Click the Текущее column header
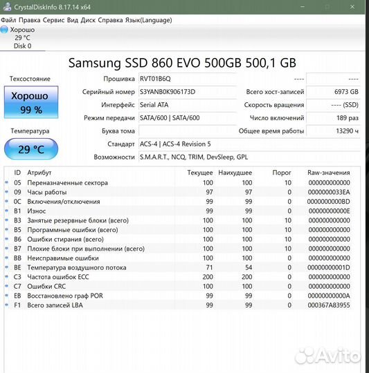 coord(200,173)
